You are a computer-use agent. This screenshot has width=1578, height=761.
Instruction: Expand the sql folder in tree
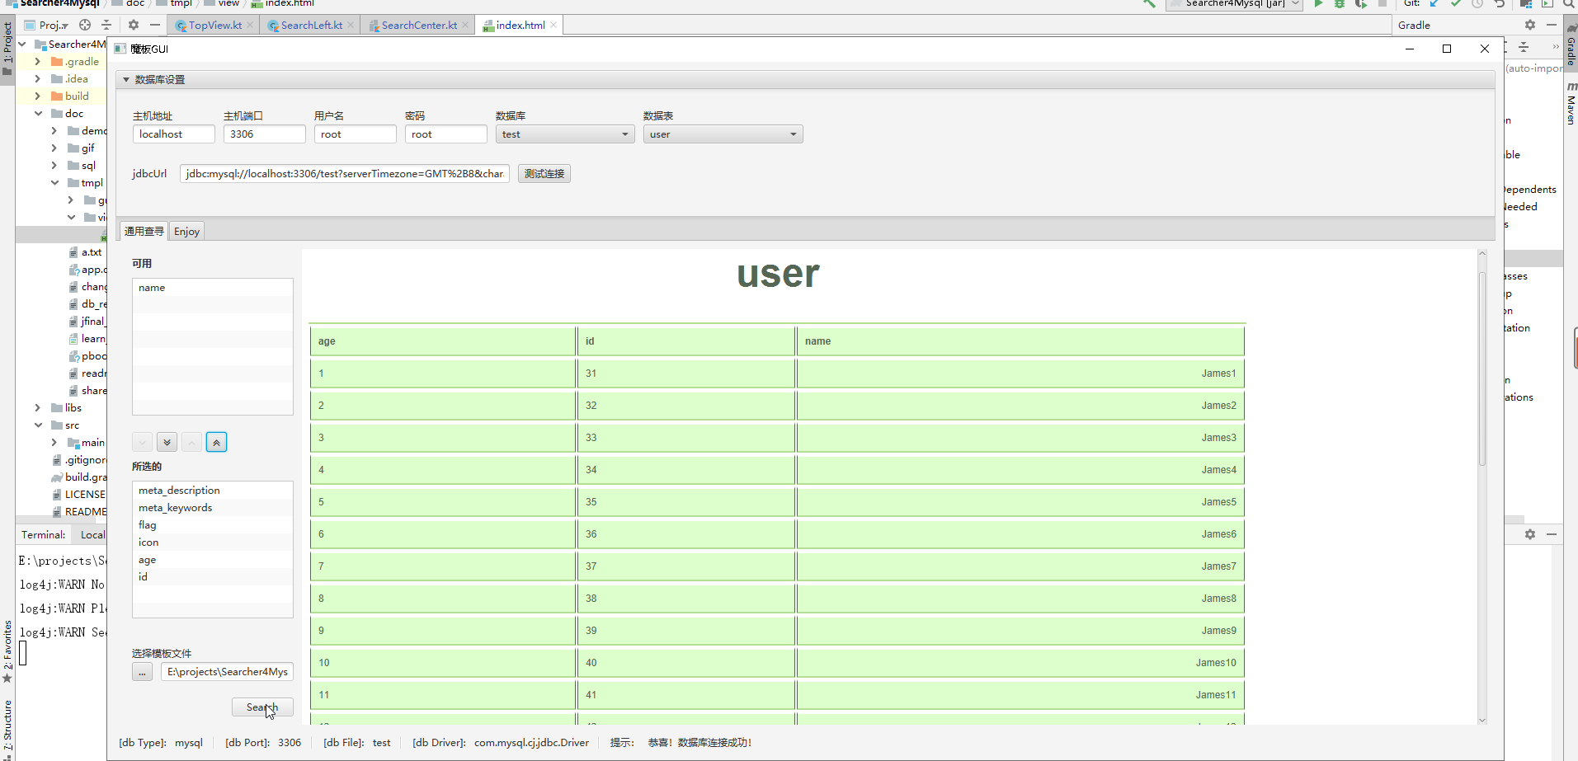pos(54,166)
